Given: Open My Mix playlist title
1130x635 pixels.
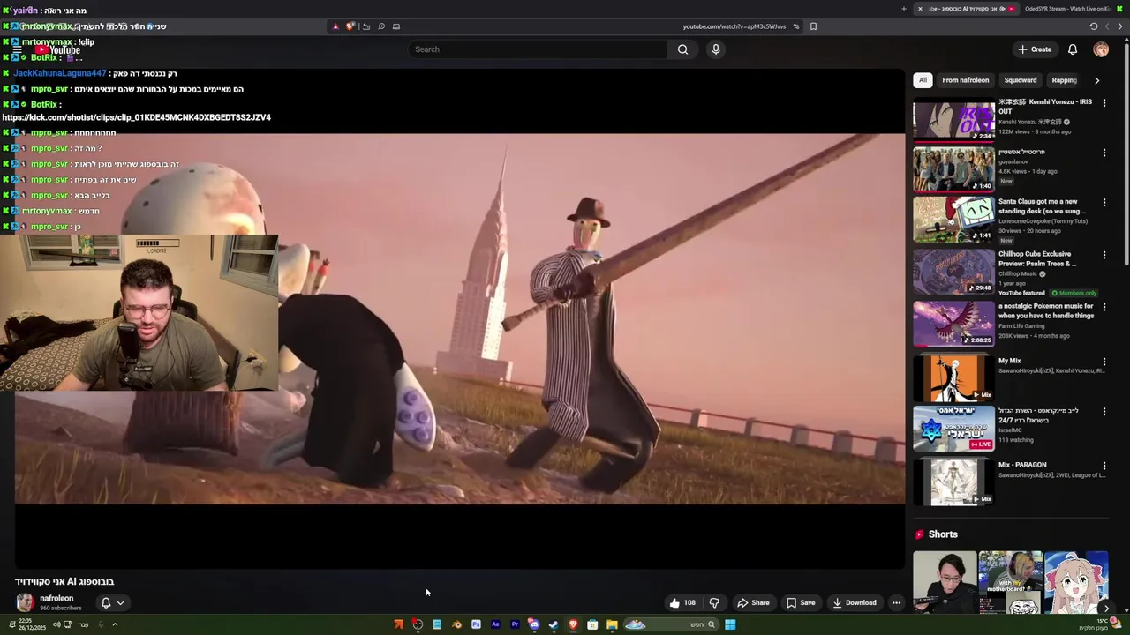Looking at the screenshot, I should tap(1009, 361).
